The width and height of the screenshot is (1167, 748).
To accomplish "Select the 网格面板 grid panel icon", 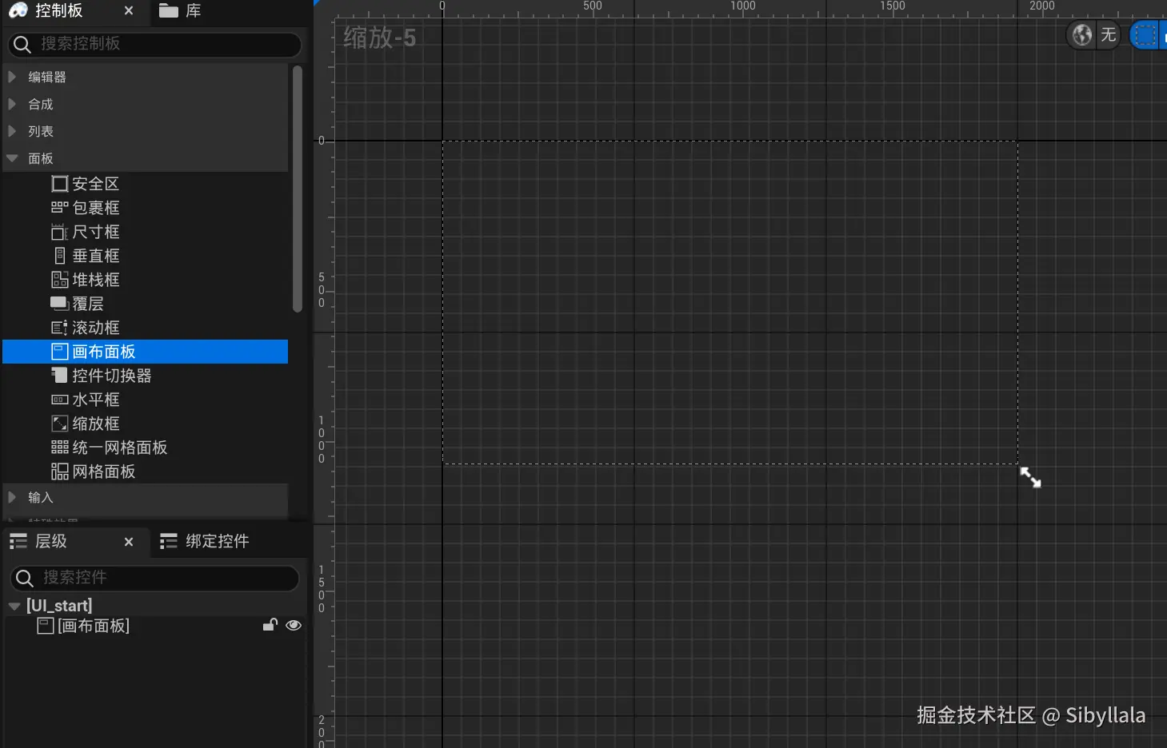I will (x=60, y=471).
